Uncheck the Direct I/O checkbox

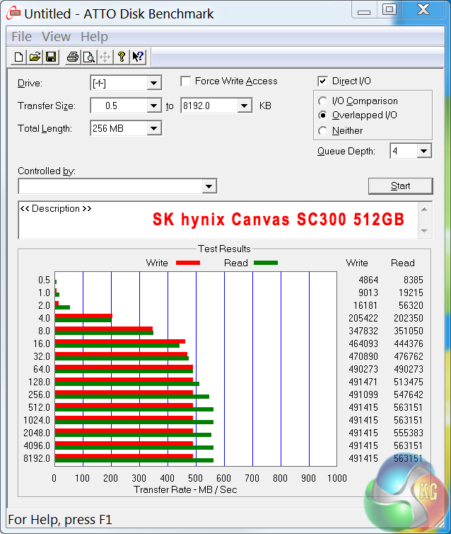[323, 81]
